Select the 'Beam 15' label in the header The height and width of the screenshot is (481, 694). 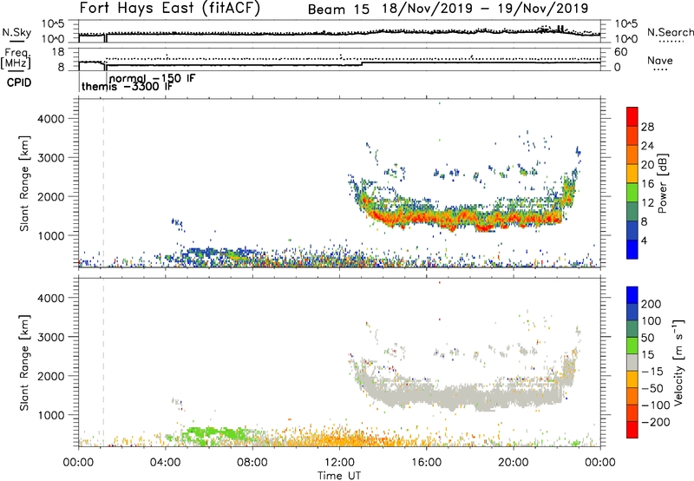click(338, 10)
